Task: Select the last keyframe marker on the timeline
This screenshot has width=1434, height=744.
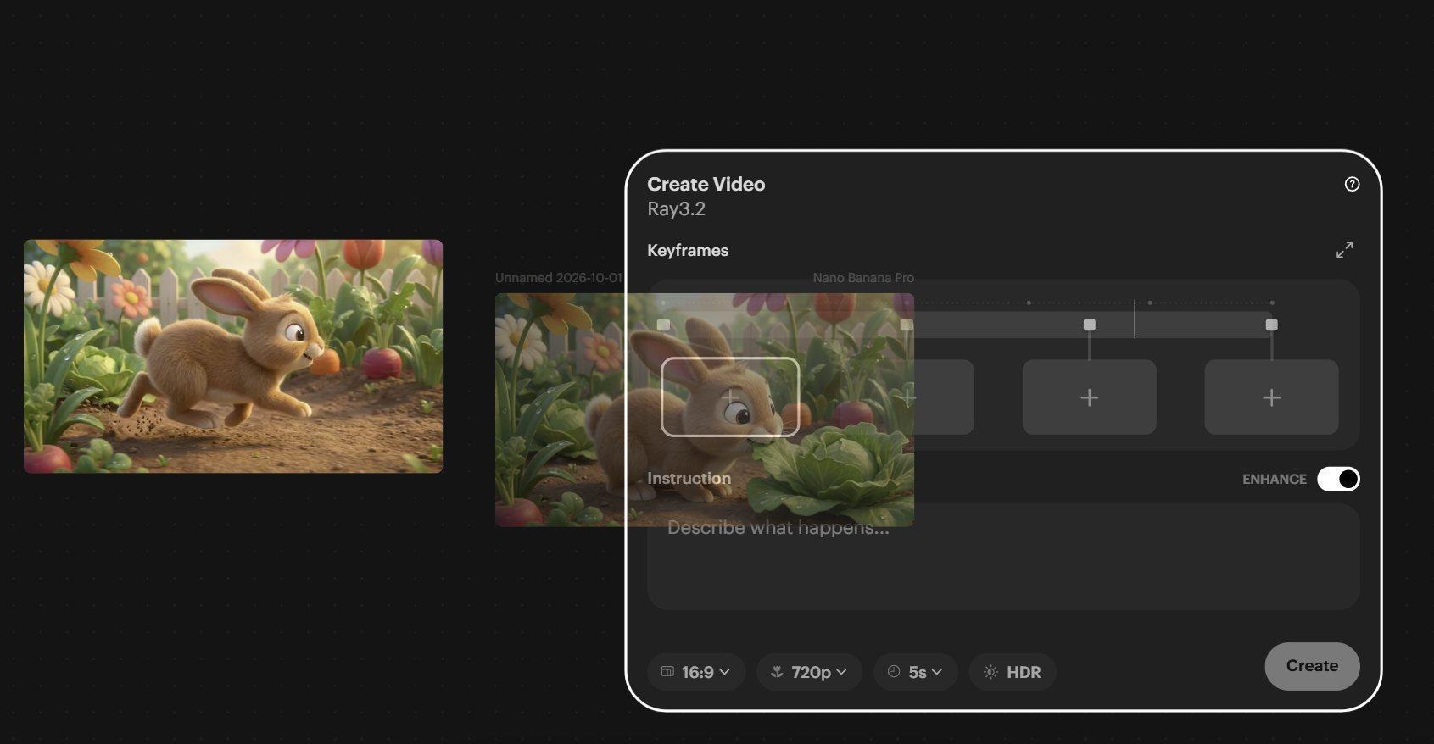Action: [x=1271, y=325]
